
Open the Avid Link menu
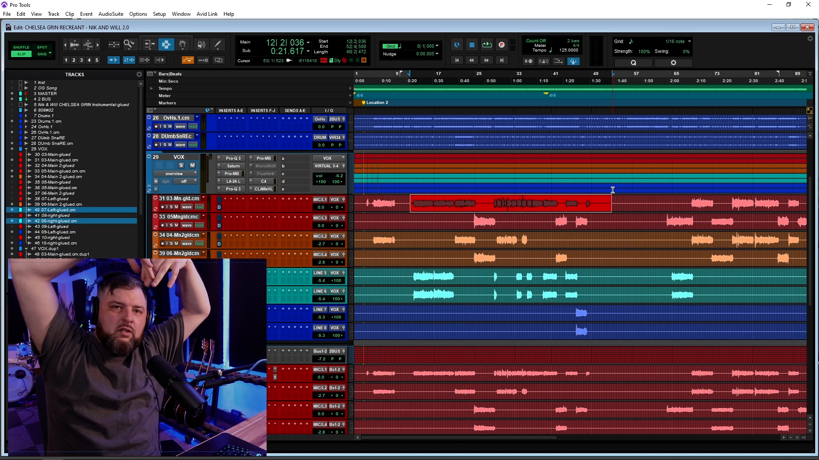point(207,14)
